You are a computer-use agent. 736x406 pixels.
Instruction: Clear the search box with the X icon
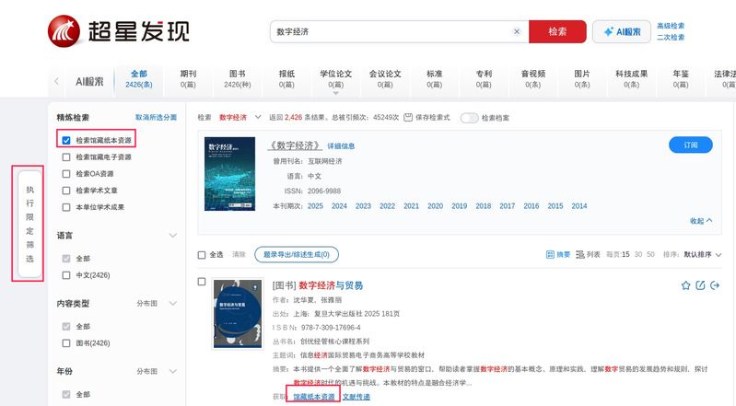click(x=517, y=31)
